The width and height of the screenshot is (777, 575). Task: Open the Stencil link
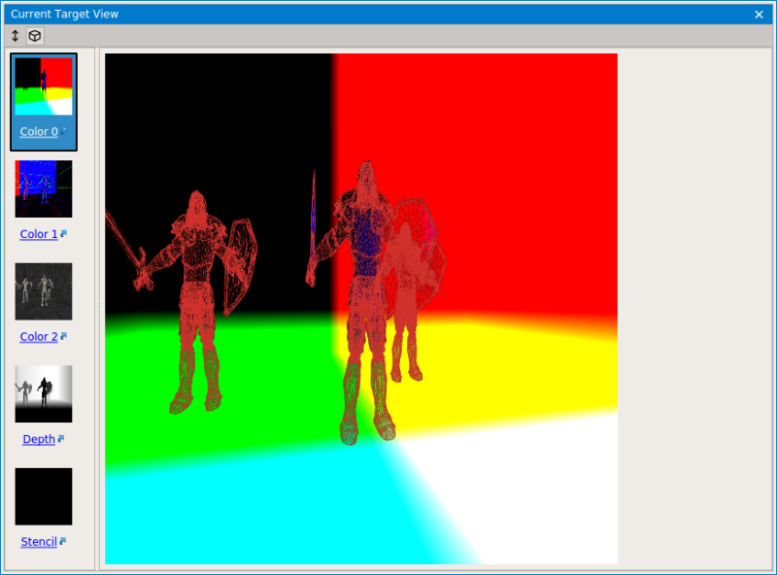pos(39,542)
